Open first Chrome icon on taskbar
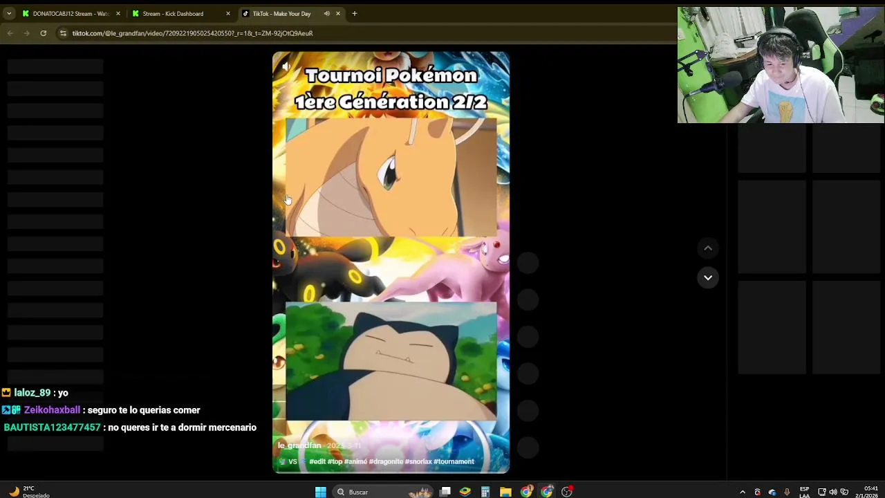This screenshot has height=498, width=885. pyautogui.click(x=527, y=492)
